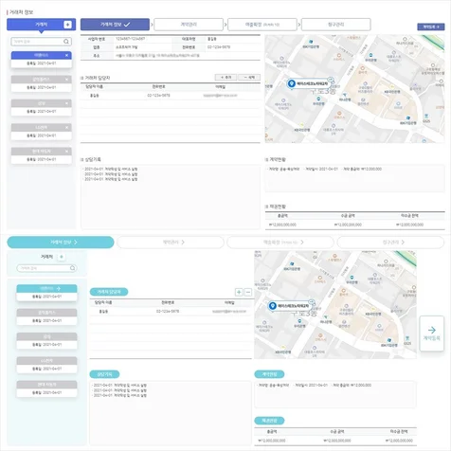Image resolution: width=451 pixels, height=451 pixels.
Task: Click the 소프트웨어 개발 industry value
Action: tap(126, 47)
